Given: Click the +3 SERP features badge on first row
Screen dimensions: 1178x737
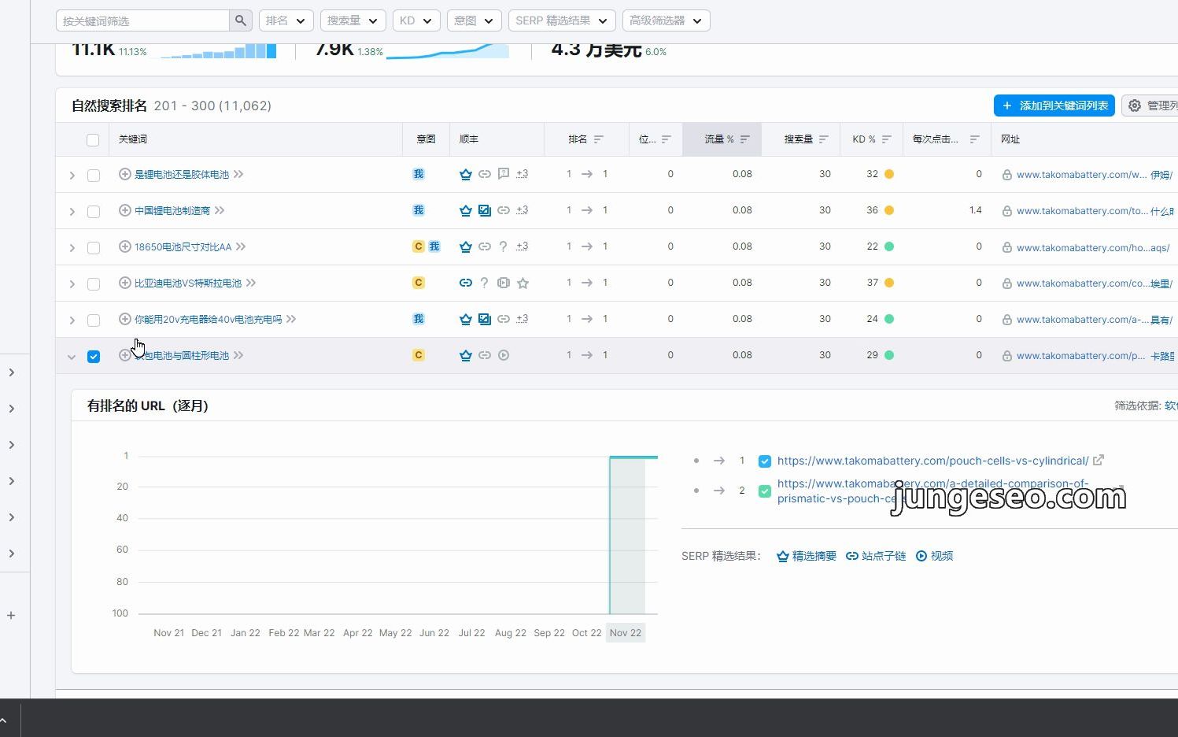Looking at the screenshot, I should 521,174.
